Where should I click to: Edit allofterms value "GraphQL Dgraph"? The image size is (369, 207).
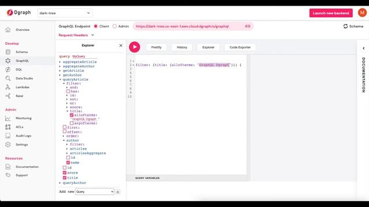coord(85,119)
